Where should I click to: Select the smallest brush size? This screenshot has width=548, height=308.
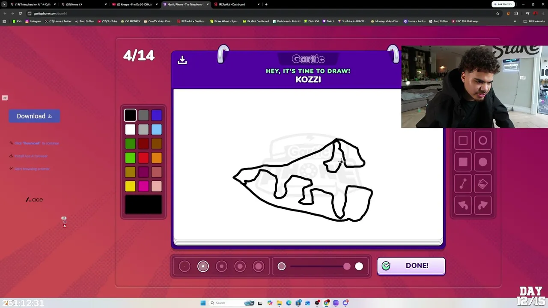[185, 266]
